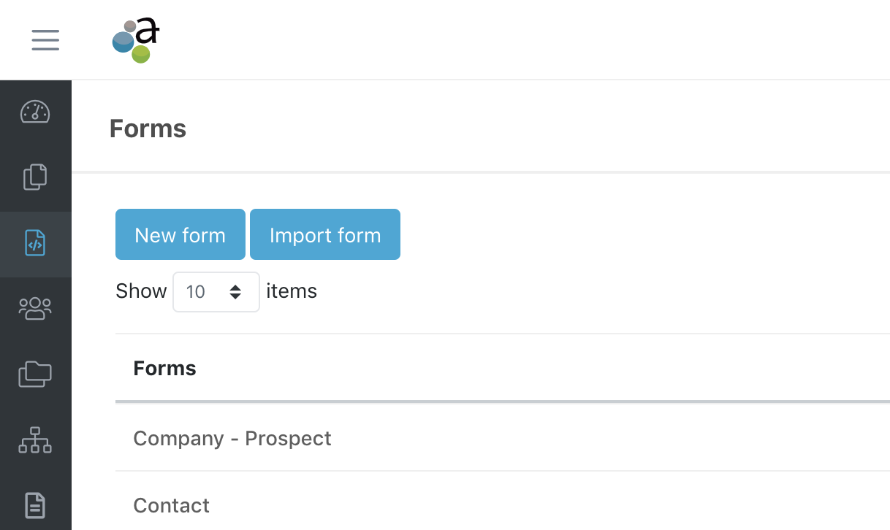Viewport: 890px width, 530px height.
Task: Click the value 10 in the selector
Action: pos(196,292)
